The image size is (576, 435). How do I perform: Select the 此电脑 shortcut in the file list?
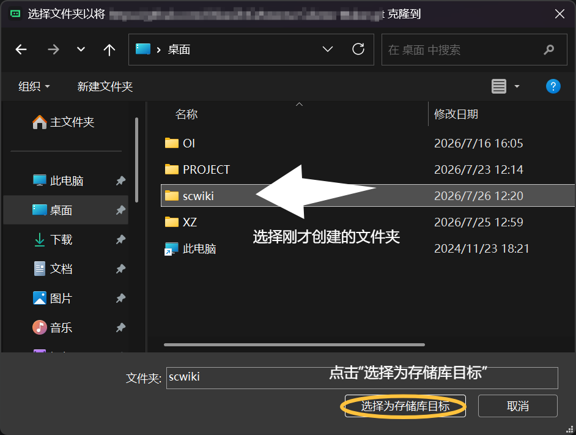190,248
